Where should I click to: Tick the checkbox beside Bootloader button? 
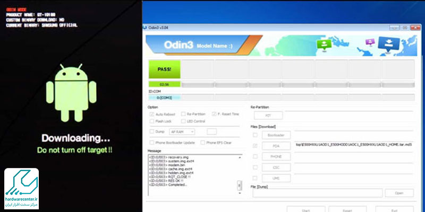255,135
